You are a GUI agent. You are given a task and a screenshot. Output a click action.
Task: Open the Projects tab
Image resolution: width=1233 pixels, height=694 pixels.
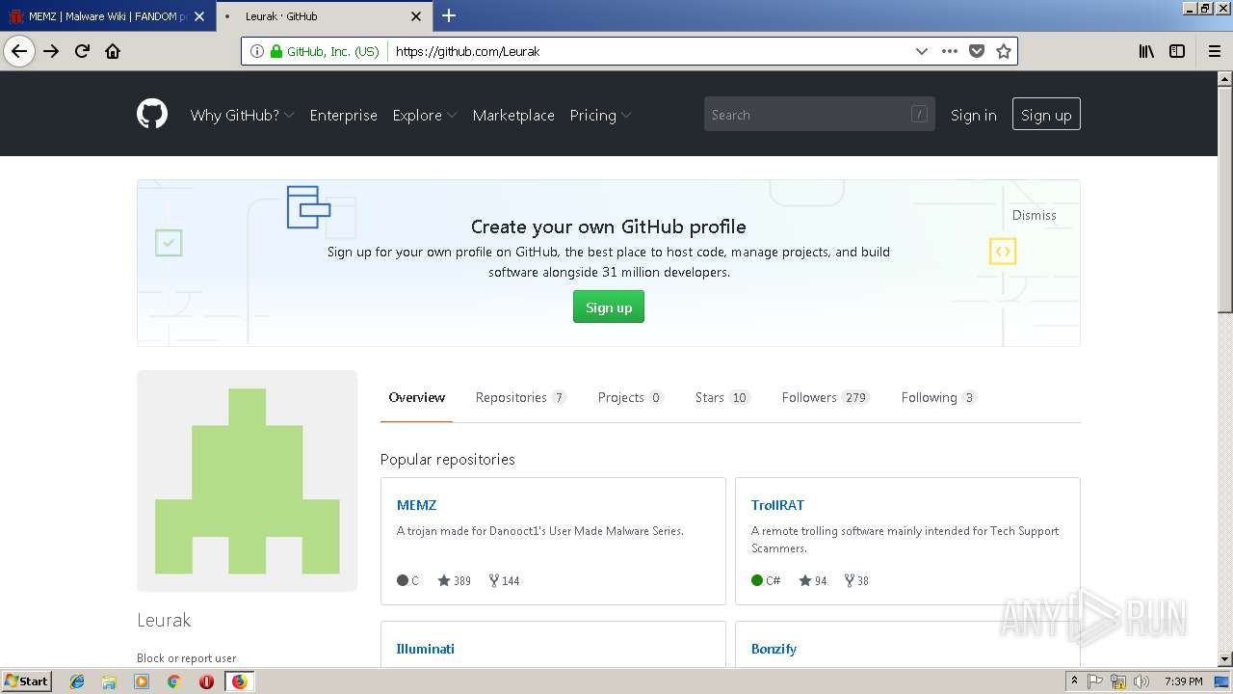click(x=630, y=397)
